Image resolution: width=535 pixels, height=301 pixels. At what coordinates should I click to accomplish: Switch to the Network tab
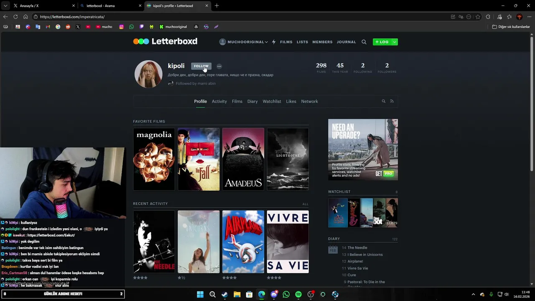click(x=309, y=101)
